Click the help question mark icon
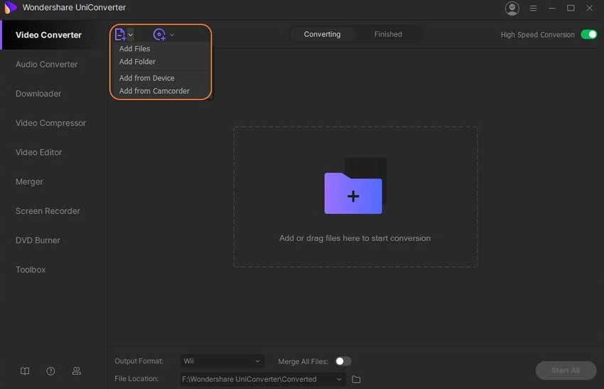 50,371
